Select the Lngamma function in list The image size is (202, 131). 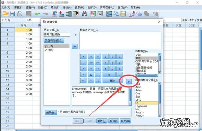[146, 106]
